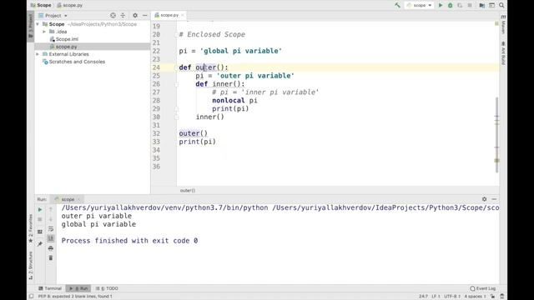Open the IDE layout window icon
Screen dimensions: 534x300
pos(491,5)
